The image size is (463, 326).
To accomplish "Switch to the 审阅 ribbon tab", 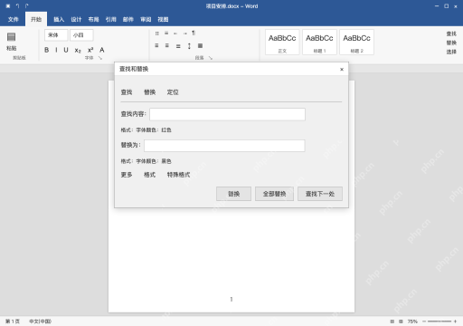I will click(x=146, y=19).
